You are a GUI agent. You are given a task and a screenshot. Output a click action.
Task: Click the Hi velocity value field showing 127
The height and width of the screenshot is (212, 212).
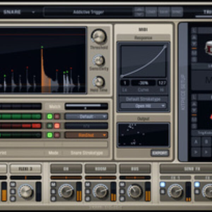coord(162,83)
